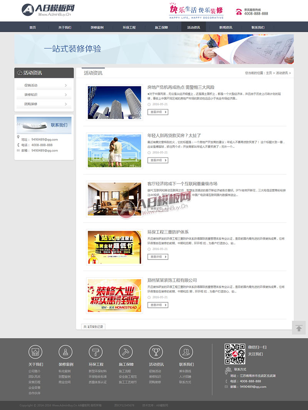Expand the 装修知识 sidebar category

(x=44, y=94)
